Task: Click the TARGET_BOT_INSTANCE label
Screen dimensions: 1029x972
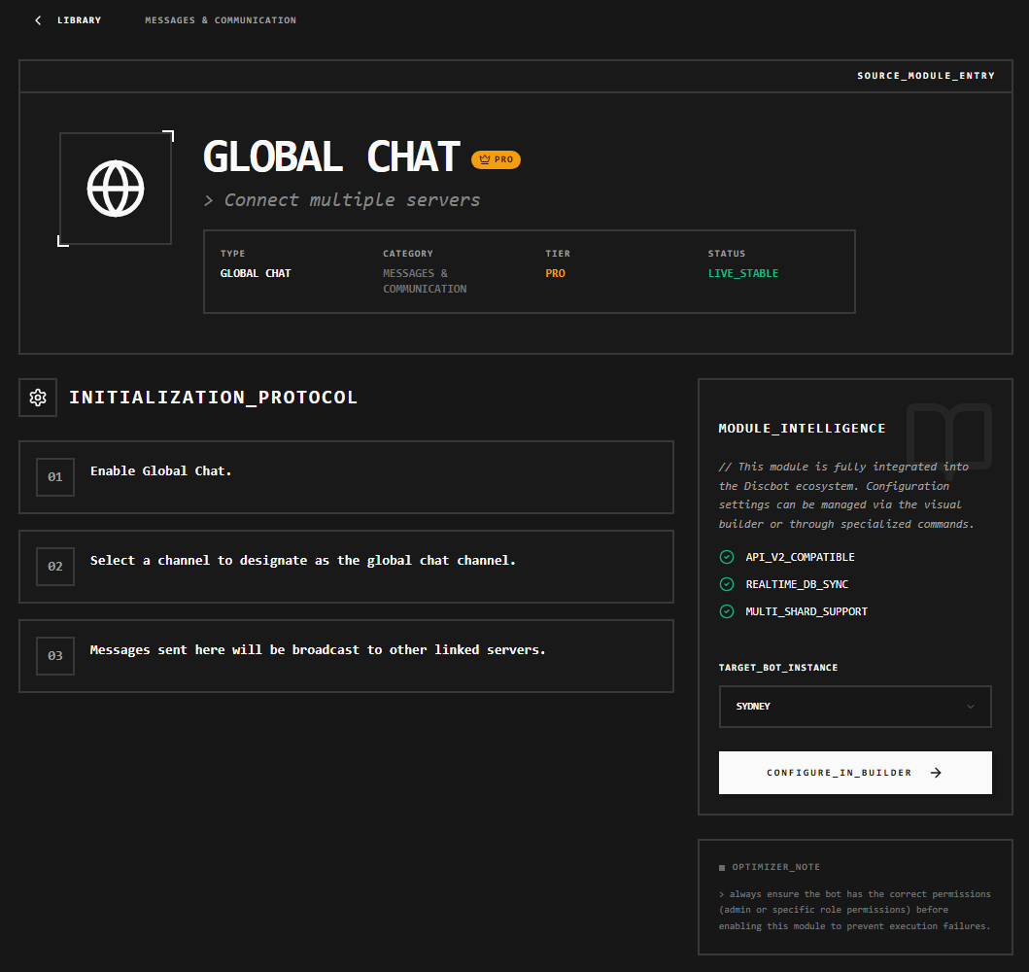Action: click(778, 668)
